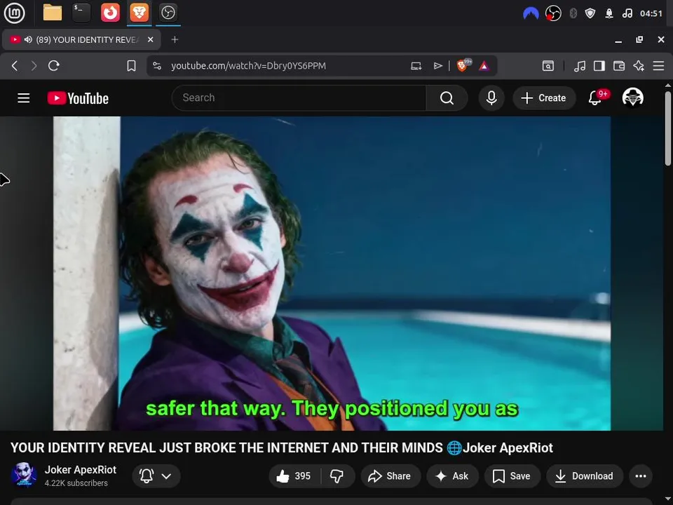Screen dimensions: 673x505
Task: Open more actions three-dot menu
Action: (640, 476)
